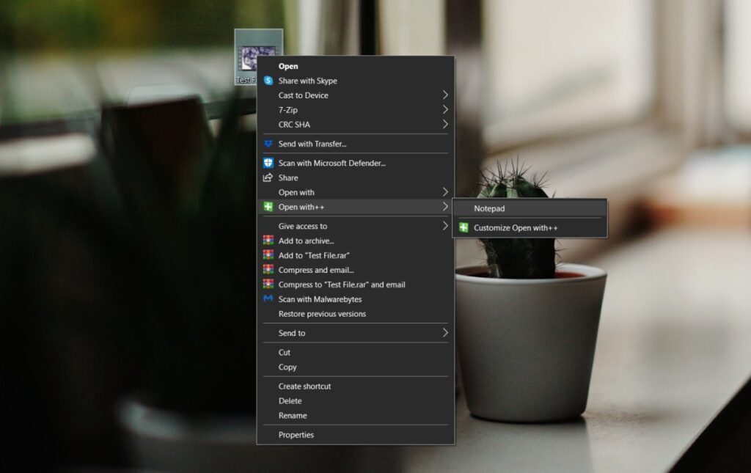
Task: Click the Microsoft Defender shield icon
Action: (270, 163)
